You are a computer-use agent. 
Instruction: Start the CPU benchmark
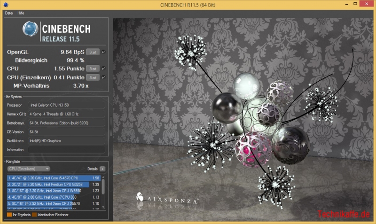[x=93, y=69]
